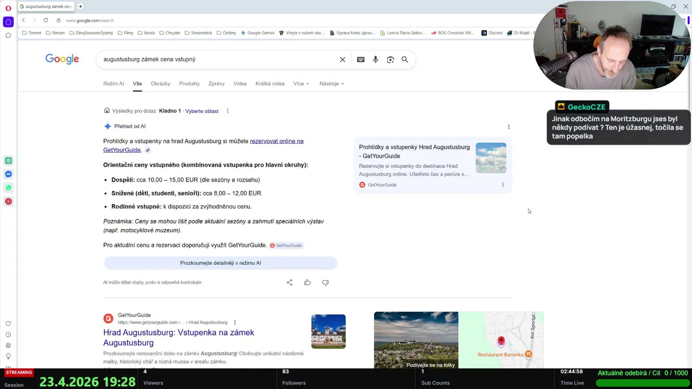Image resolution: width=692 pixels, height=389 pixels.
Task: Switch to Obrázky results tab
Action: pos(161,84)
